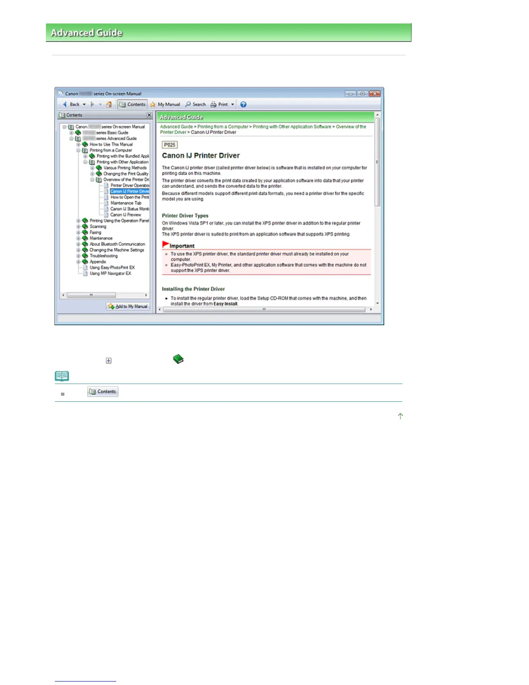Screen dimensions: 529x685
Task: Select highlighted Canon IJ Printer Driver tree item
Action: (x=130, y=191)
